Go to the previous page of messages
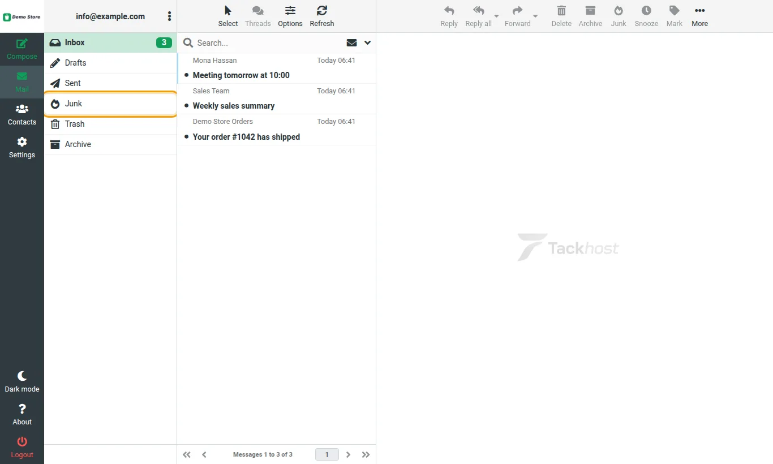Screen dimensions: 773x464 click(x=204, y=454)
